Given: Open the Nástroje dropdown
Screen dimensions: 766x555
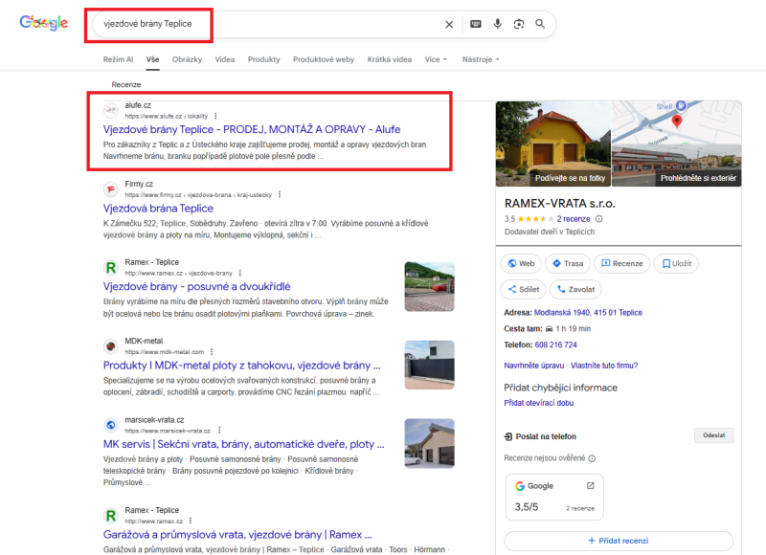Looking at the screenshot, I should click(481, 59).
